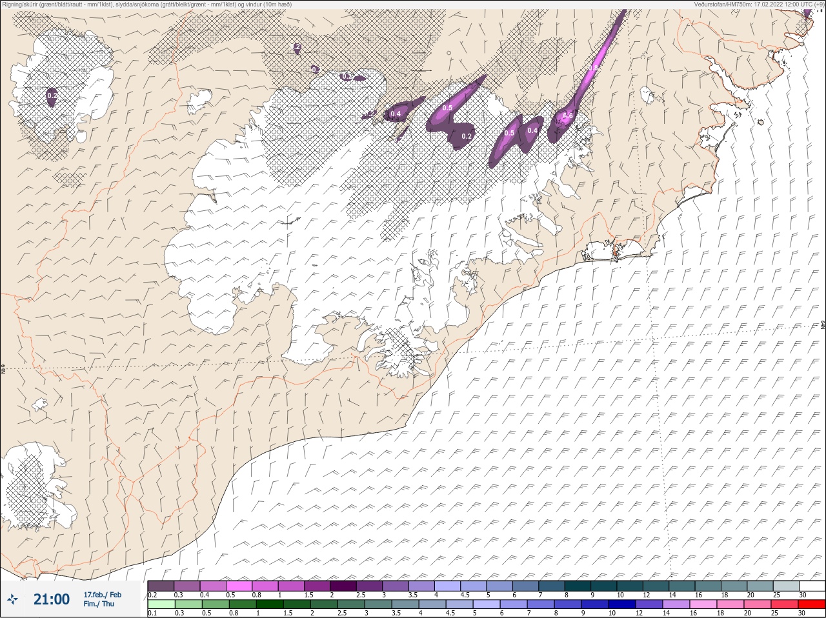Select the darkest purple 2 swatch in the snow row
The width and height of the screenshot is (826, 618).
pyautogui.click(x=343, y=586)
